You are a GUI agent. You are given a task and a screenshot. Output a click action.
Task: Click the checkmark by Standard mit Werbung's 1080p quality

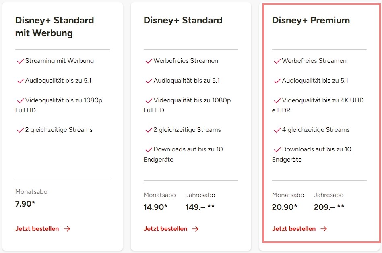tap(20, 100)
